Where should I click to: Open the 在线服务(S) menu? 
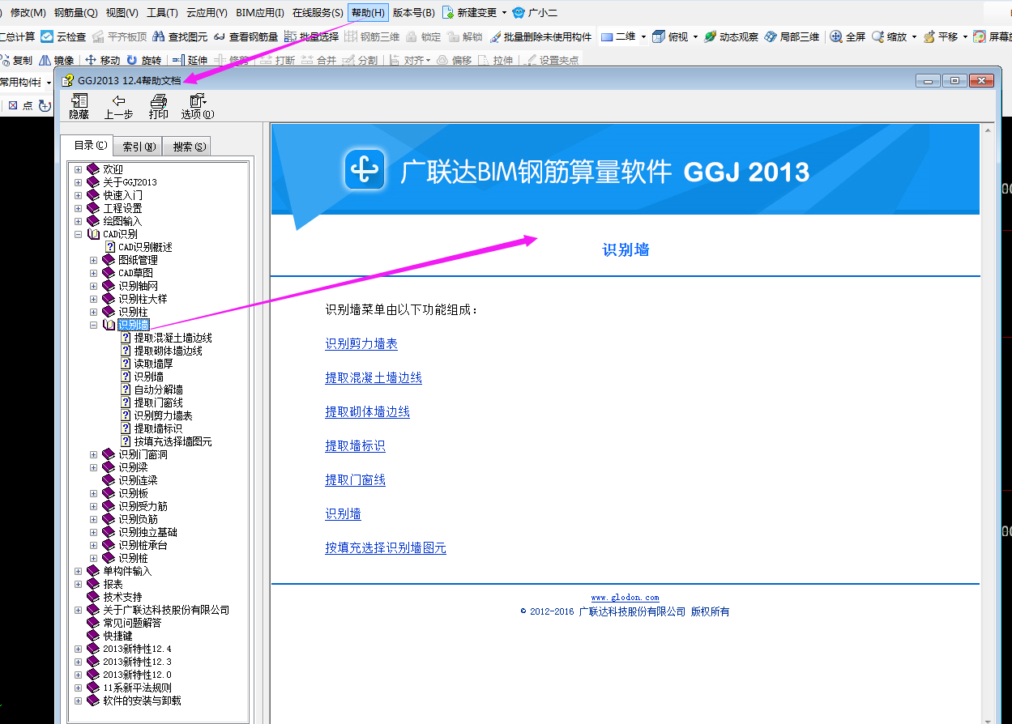coord(318,13)
